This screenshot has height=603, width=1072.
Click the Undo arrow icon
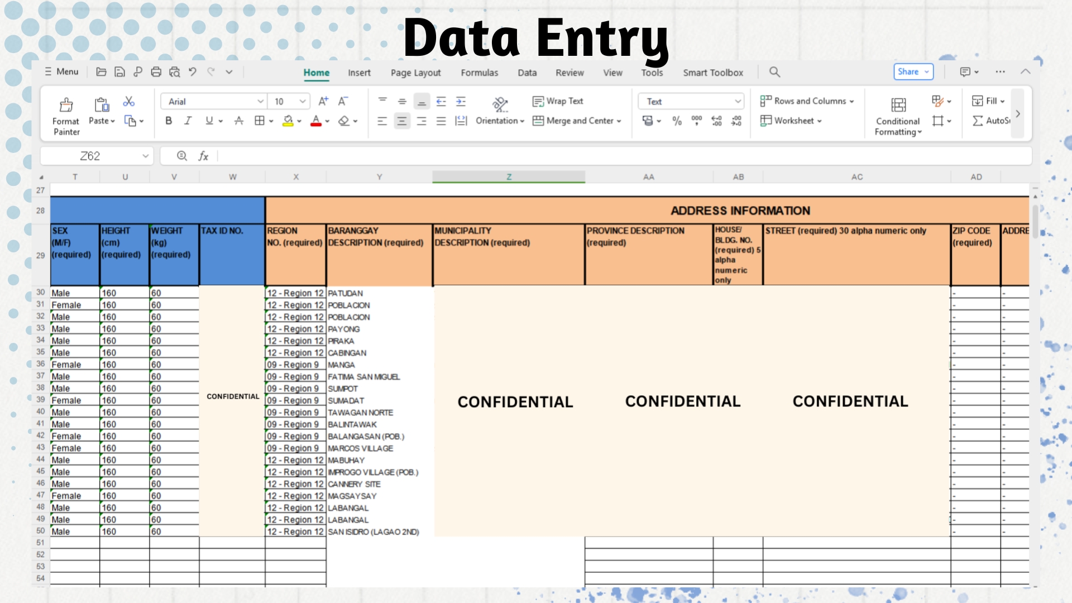(x=193, y=71)
